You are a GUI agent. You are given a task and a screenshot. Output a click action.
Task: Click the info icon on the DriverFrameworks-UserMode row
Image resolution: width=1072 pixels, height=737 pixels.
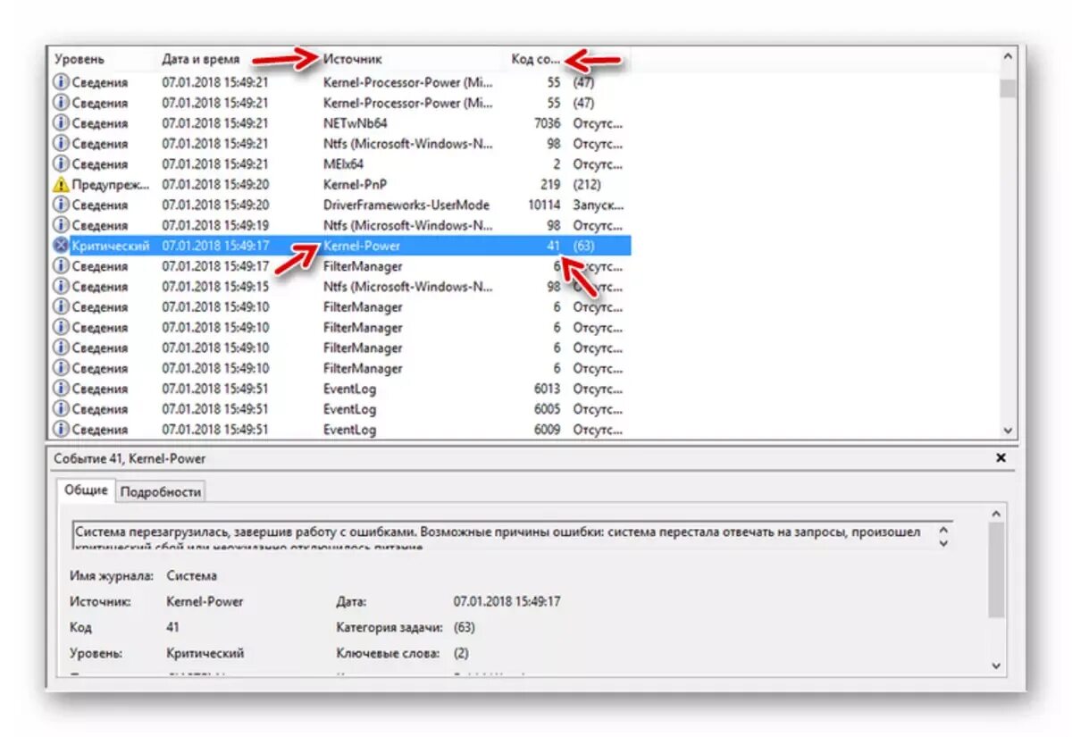tap(61, 205)
